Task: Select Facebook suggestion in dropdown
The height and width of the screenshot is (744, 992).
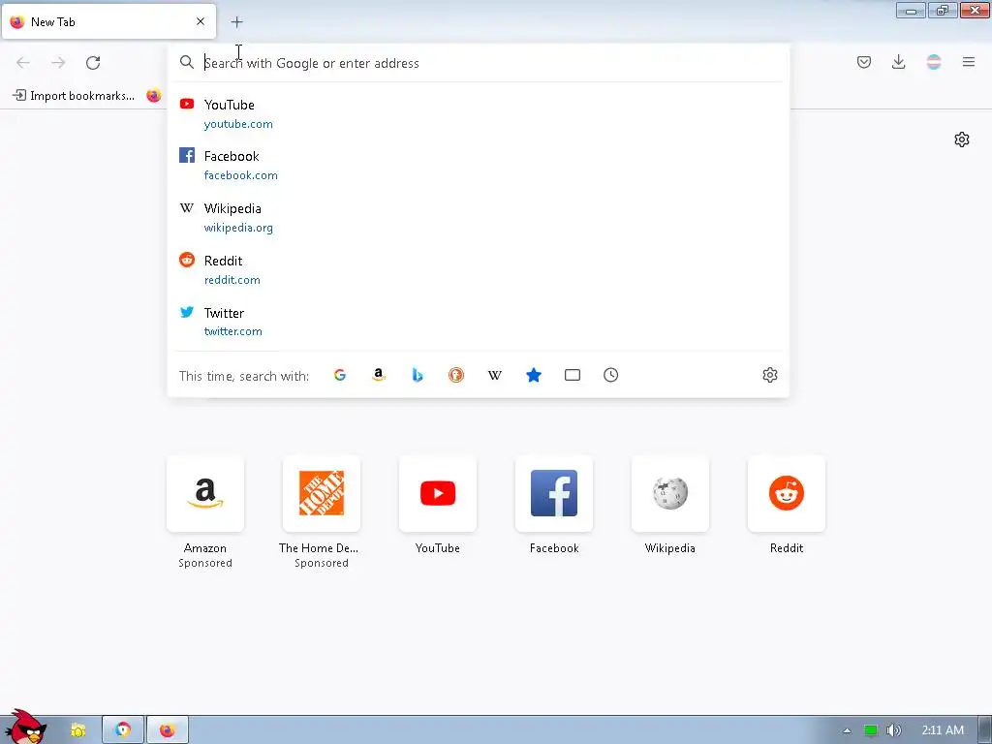Action: point(479,165)
